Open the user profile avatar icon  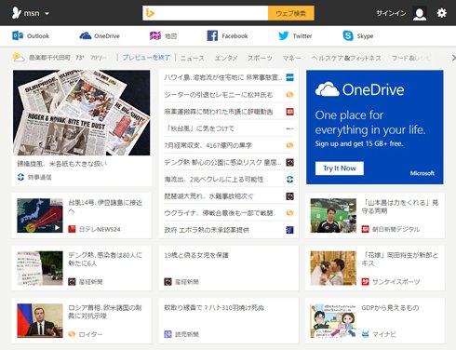click(x=420, y=13)
